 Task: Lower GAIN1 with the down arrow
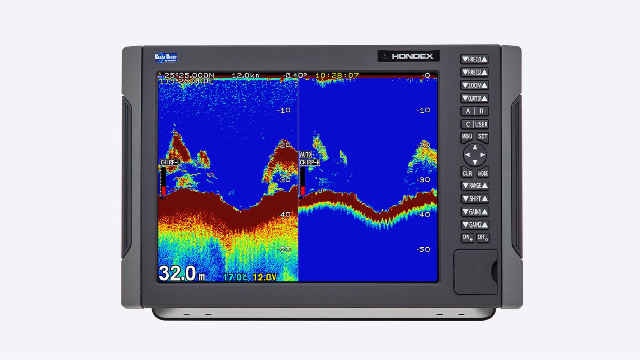(x=465, y=212)
